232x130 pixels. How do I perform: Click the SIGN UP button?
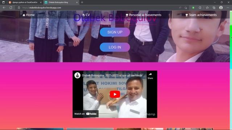coord(115,32)
